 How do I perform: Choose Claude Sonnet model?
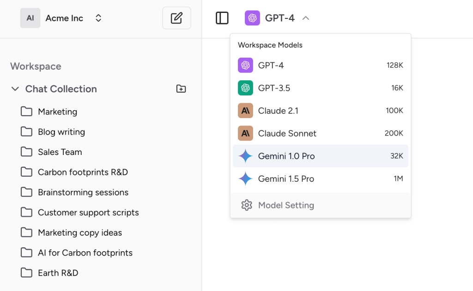[x=321, y=133]
